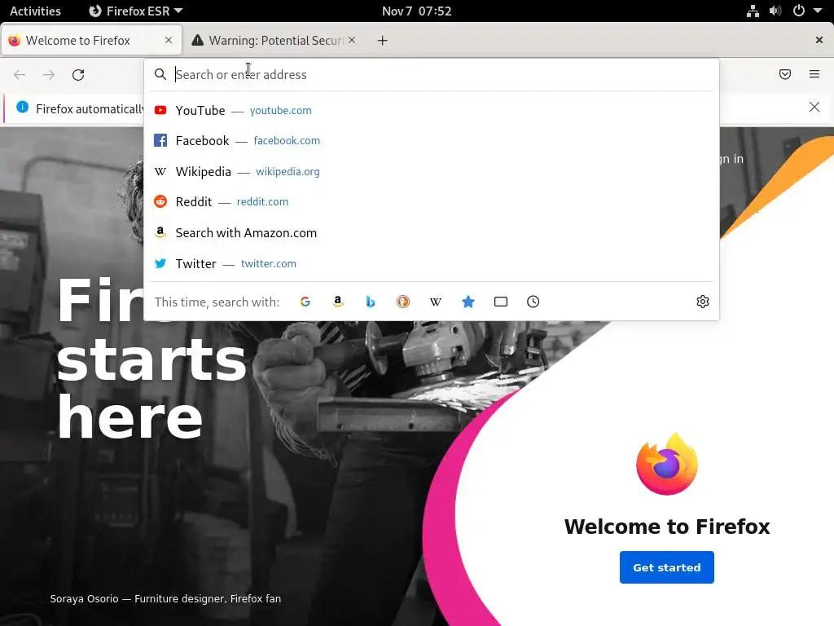The height and width of the screenshot is (626, 834).
Task: Select the Wikipedia suggestion
Action: [x=432, y=171]
